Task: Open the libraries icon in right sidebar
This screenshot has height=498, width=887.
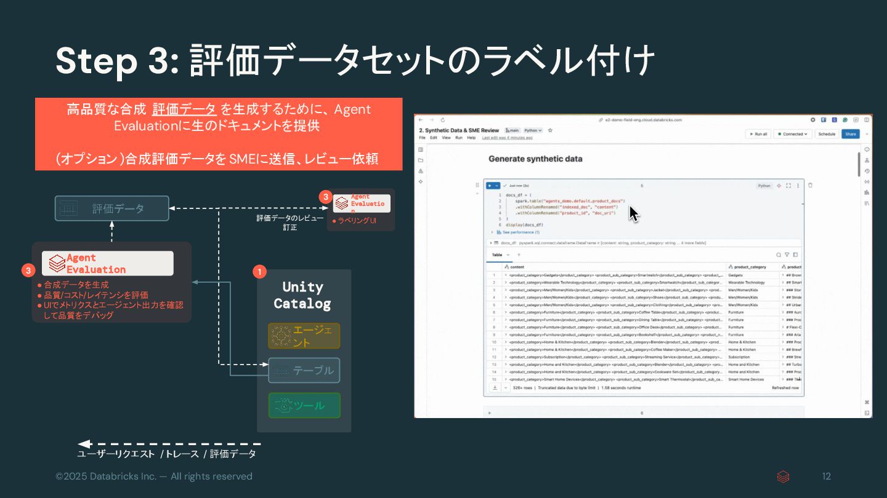Action: point(867,203)
